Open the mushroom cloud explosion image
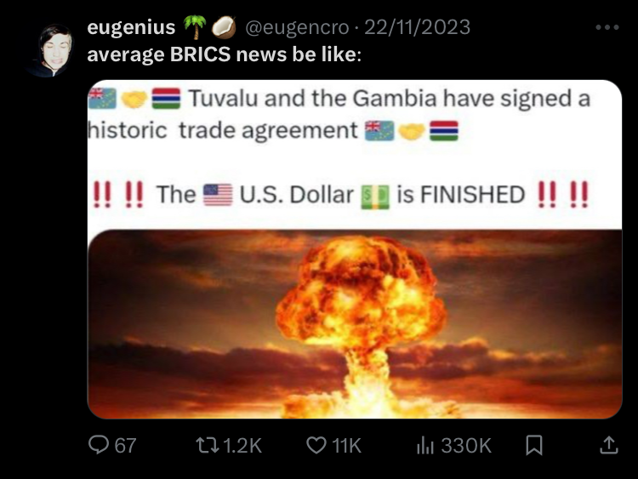The height and width of the screenshot is (479, 638). coord(355,324)
